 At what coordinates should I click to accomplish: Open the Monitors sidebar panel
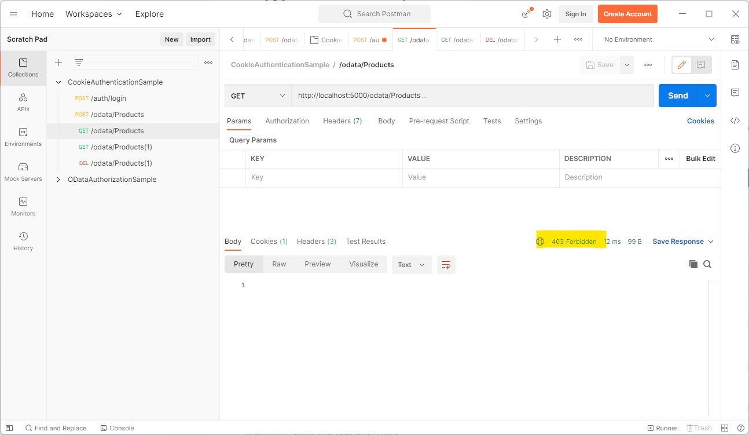[x=23, y=207]
